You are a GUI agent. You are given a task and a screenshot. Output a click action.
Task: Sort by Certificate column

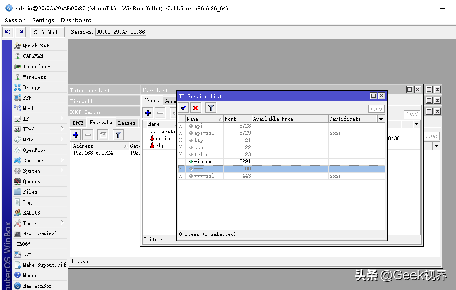[352, 119]
